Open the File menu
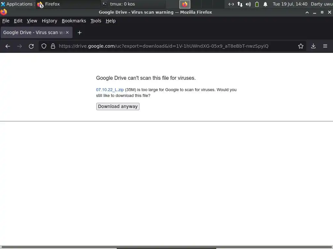The width and height of the screenshot is (333, 249). point(6,21)
